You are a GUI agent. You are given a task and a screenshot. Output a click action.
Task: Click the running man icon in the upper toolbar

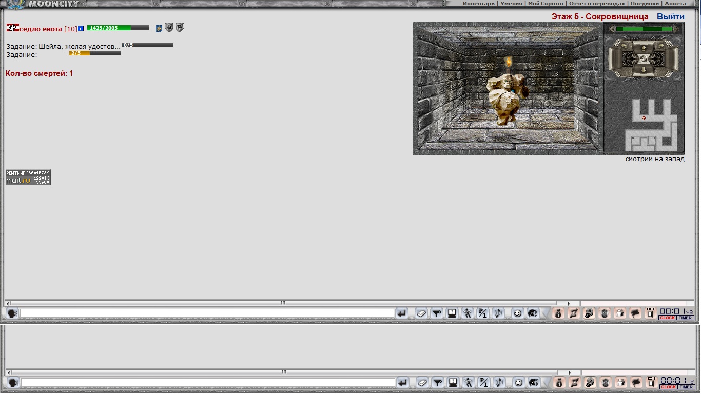pyautogui.click(x=468, y=313)
